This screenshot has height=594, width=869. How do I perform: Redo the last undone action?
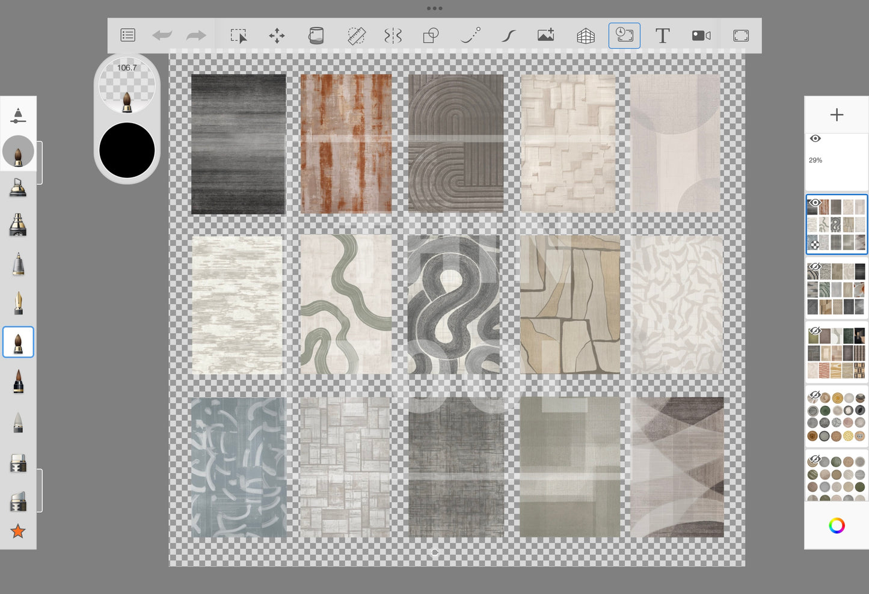click(196, 35)
